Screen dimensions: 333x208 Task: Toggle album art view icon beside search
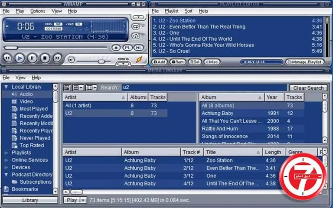coord(67,88)
